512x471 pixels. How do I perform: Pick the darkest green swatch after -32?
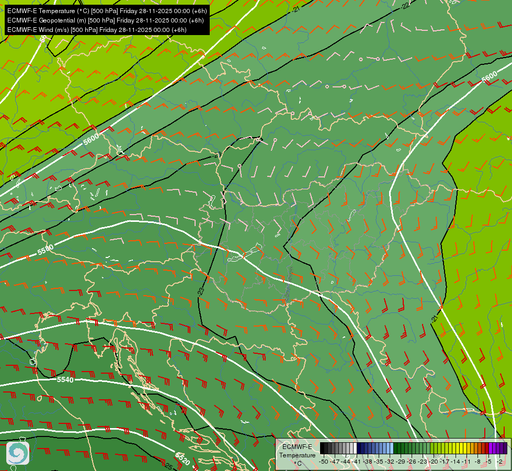(x=395, y=448)
